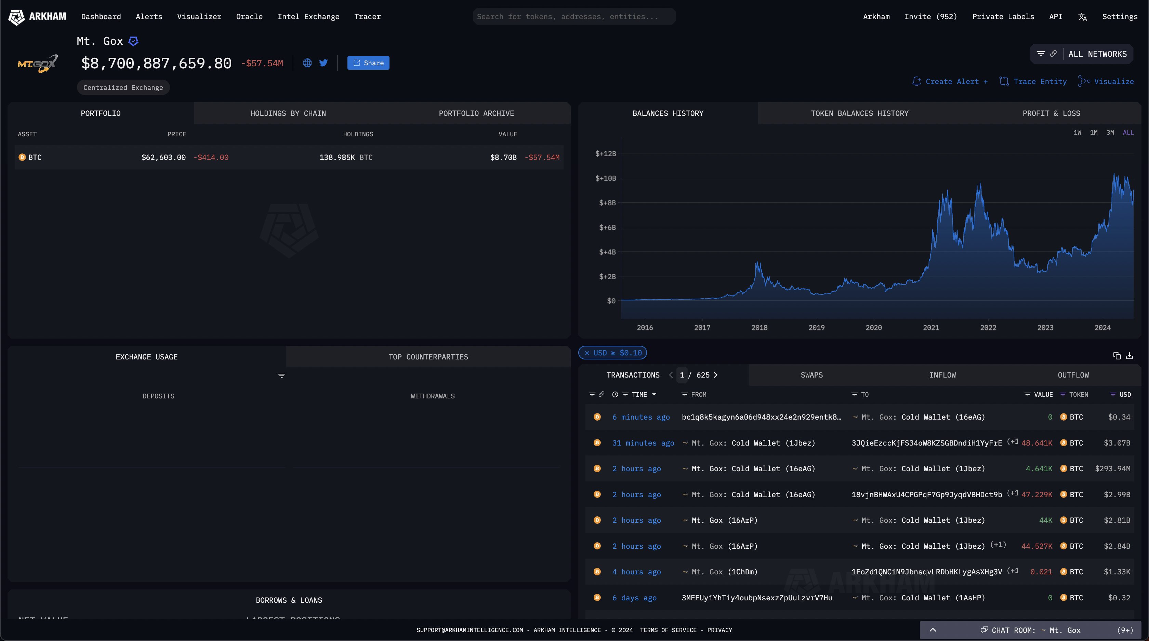The image size is (1149, 641).
Task: Open the ALL NETWORKS filter dropdown
Action: tap(1097, 54)
